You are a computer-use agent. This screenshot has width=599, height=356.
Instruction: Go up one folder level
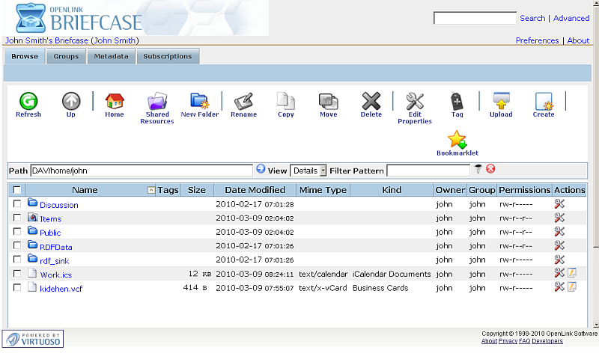tap(70, 101)
